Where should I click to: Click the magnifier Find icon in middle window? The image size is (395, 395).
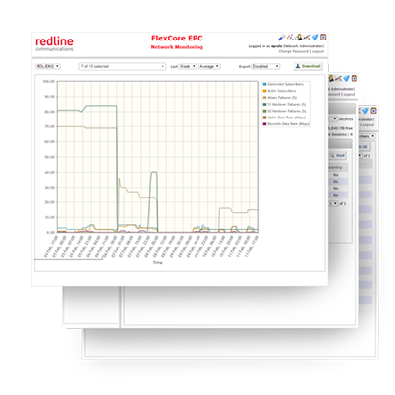[332, 155]
